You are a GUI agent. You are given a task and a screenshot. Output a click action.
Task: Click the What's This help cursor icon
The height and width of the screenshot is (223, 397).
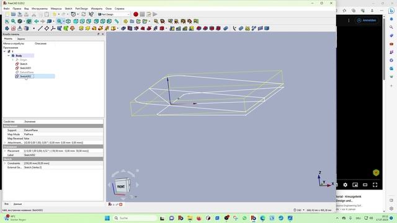[91, 14]
